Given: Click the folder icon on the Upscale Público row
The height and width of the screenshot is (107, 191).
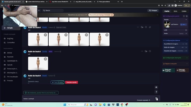Looking at the screenshot, I should 146,51.
